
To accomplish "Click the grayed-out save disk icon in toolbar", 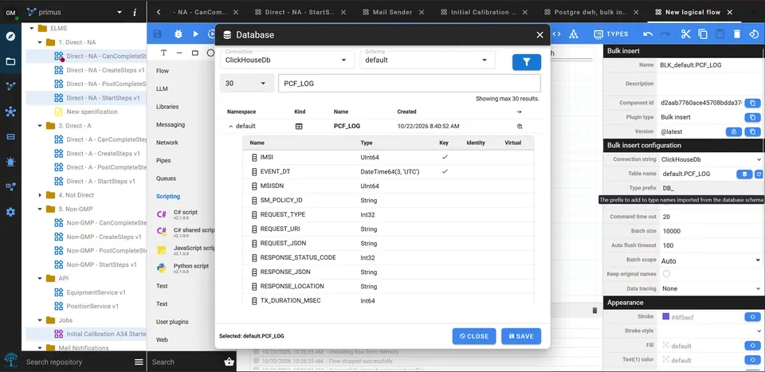I will 157,34.
